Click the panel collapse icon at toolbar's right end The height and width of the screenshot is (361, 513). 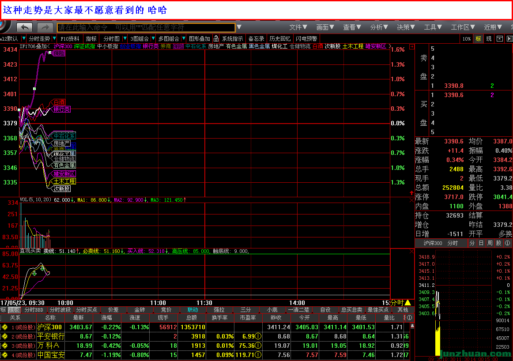point(509,38)
